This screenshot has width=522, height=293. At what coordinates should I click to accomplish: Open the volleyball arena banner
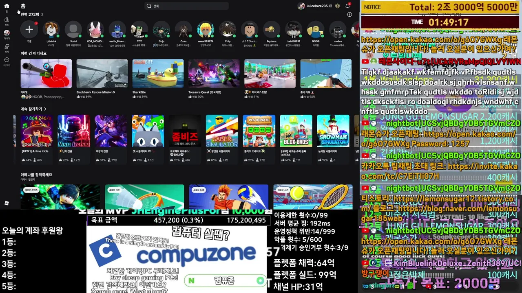(229, 197)
